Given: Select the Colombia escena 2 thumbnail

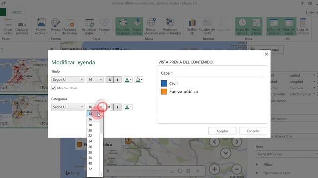Looking at the screenshot, I should 24,111.
